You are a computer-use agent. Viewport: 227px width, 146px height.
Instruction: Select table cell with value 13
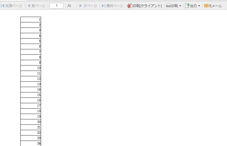pyautogui.click(x=31, y=84)
